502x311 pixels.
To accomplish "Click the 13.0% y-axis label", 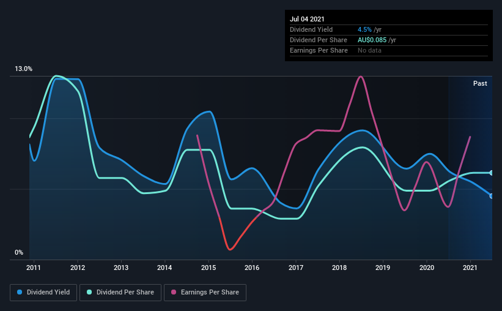I will pos(23,69).
